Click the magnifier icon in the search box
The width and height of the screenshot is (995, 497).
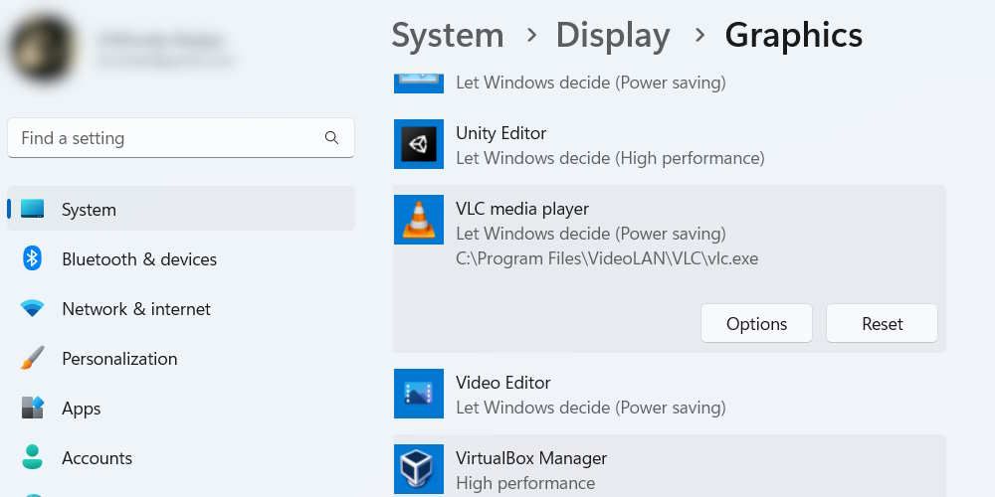click(331, 138)
